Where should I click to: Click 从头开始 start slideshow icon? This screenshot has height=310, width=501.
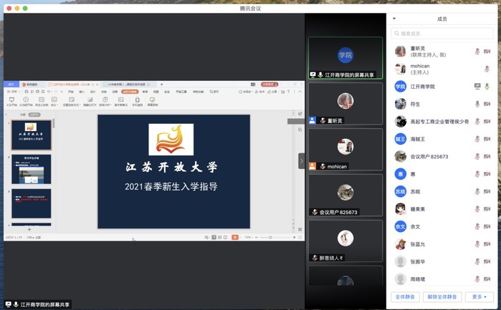(11, 101)
